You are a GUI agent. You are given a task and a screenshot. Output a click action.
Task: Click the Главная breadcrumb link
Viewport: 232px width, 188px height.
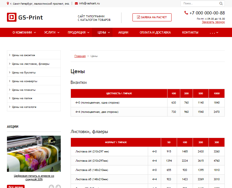coord(80,56)
